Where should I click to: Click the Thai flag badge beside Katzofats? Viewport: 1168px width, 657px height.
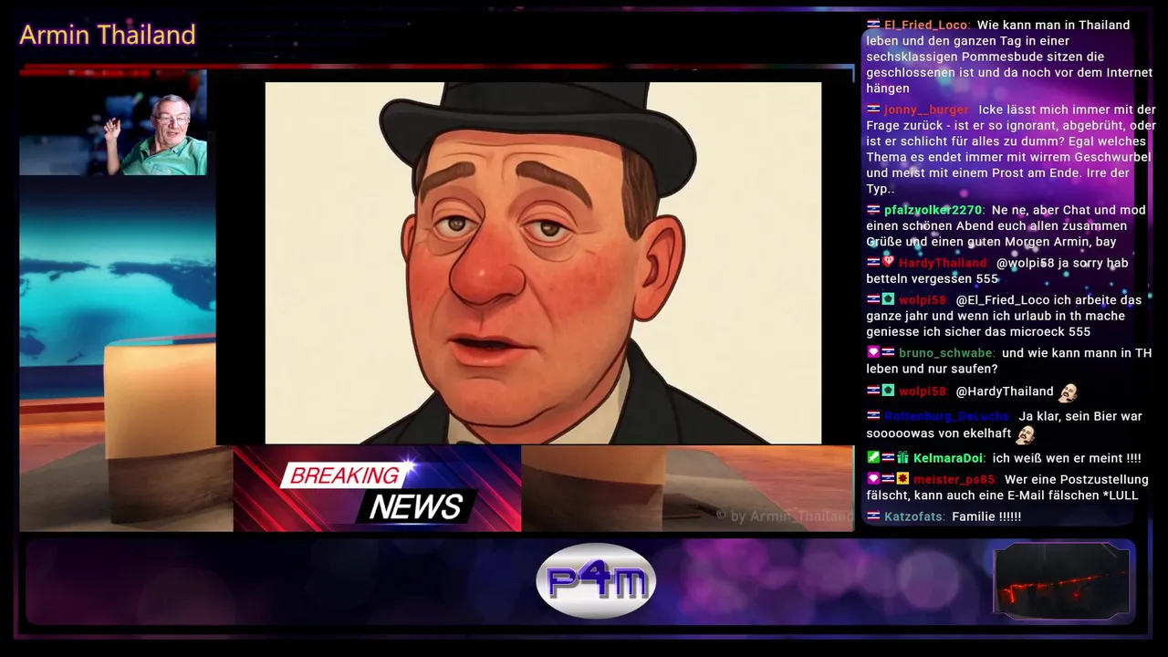(873, 516)
